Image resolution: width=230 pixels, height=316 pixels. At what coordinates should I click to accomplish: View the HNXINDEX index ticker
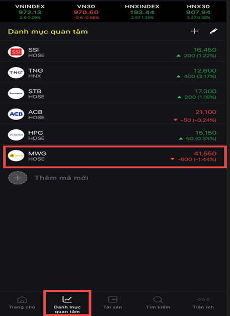coord(142,12)
